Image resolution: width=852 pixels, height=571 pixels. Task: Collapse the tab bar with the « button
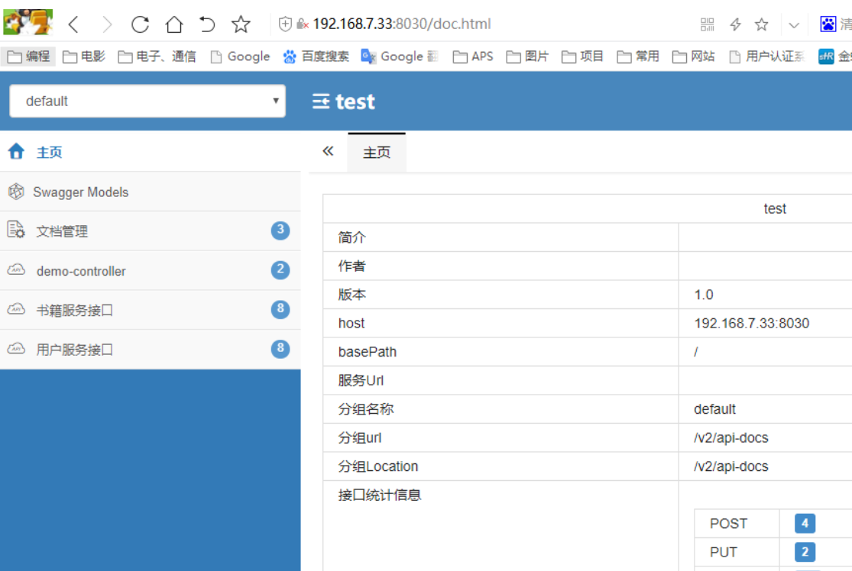pyautogui.click(x=327, y=151)
